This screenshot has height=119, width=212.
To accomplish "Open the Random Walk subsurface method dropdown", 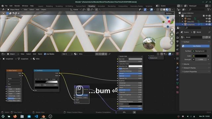I will (130, 56).
